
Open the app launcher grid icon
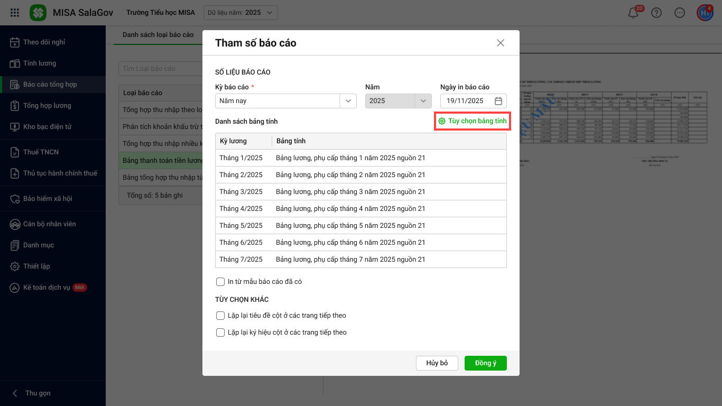click(15, 13)
